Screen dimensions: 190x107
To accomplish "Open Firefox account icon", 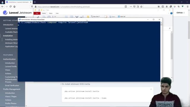I will coord(167,7).
